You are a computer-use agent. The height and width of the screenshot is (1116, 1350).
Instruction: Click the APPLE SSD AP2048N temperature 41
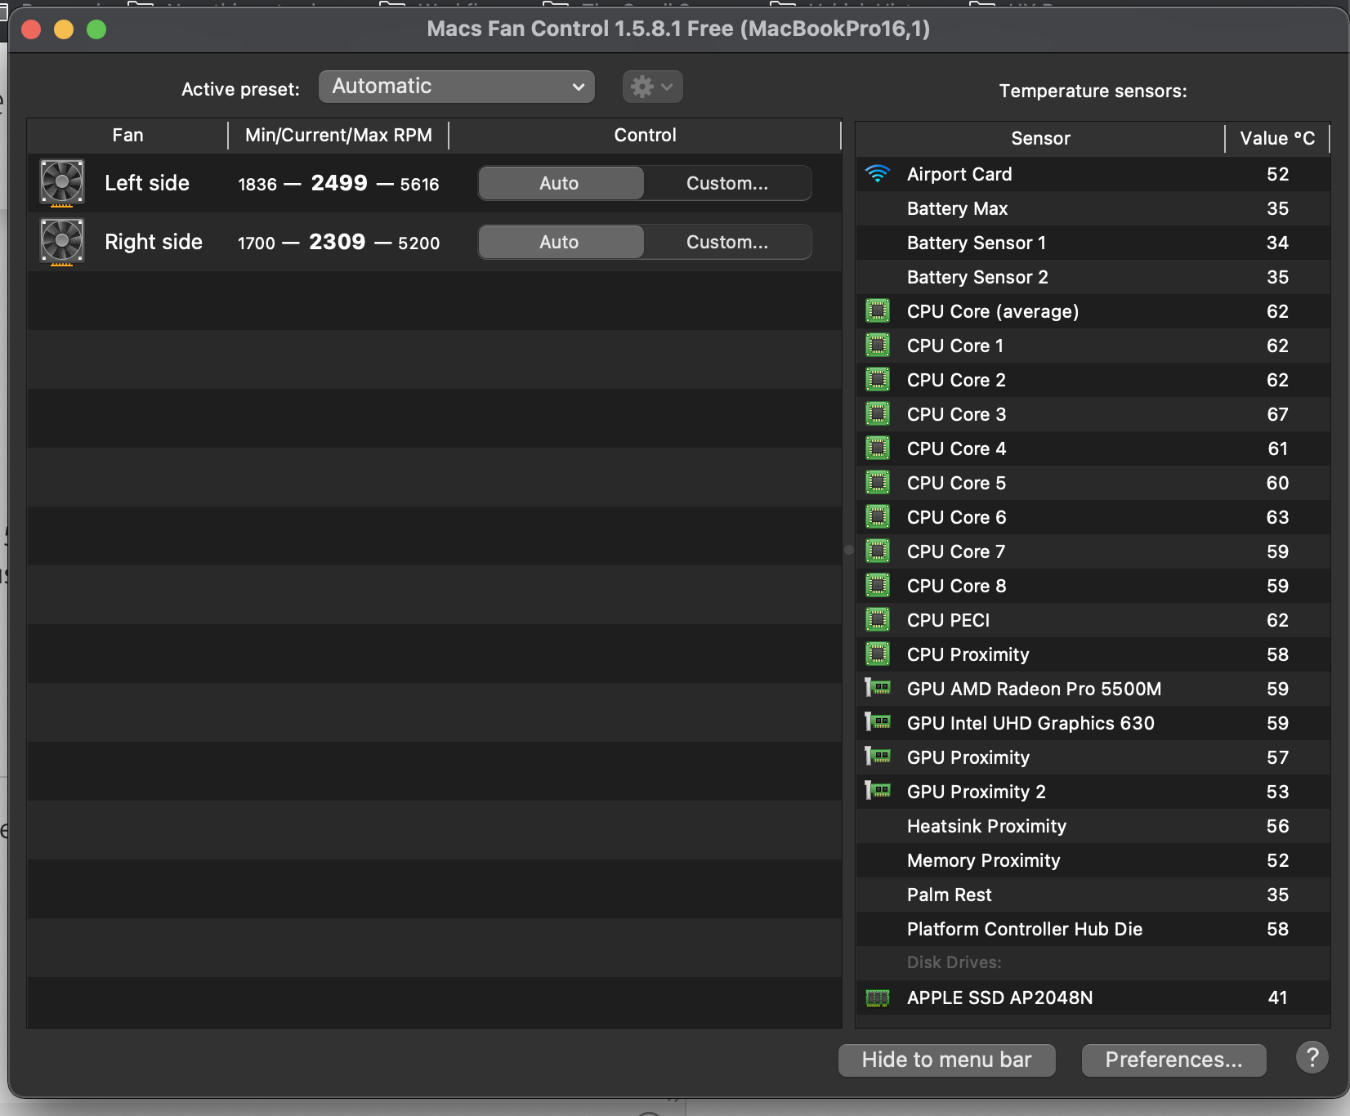(x=1277, y=998)
